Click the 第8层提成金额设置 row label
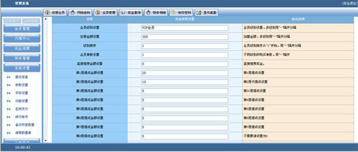Image resolution: width=358 pixels, height=152 pixels. click(x=90, y=136)
